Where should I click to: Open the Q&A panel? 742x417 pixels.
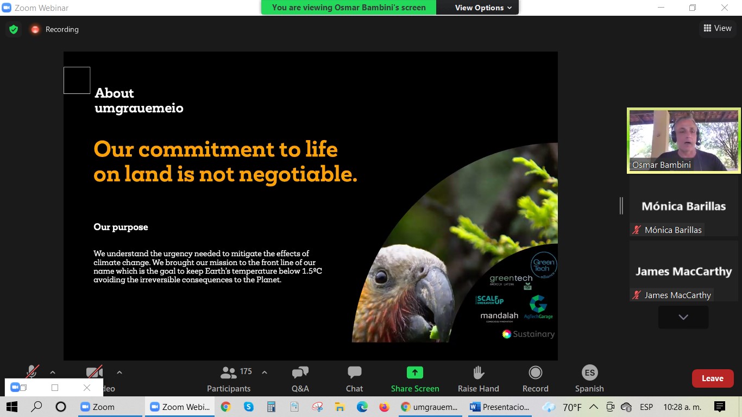[300, 378]
